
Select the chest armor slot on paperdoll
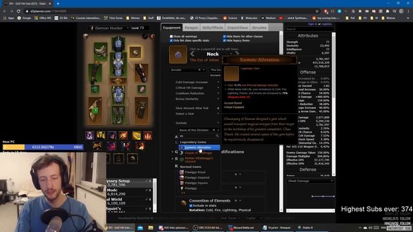[x=118, y=64]
